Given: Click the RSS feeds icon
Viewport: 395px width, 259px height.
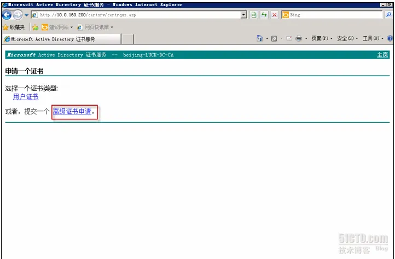Looking at the screenshot, I should point(274,38).
